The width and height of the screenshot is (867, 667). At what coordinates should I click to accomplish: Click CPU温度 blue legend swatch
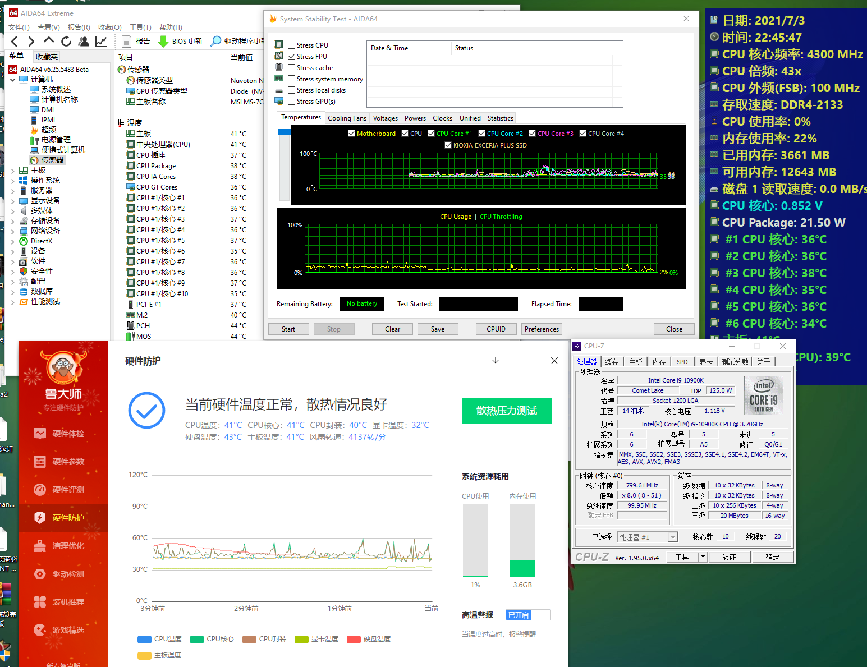tap(144, 640)
